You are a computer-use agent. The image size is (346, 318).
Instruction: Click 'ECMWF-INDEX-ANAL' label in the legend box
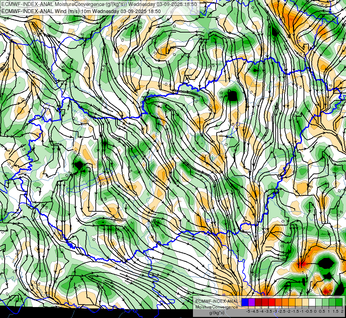coord(217,301)
